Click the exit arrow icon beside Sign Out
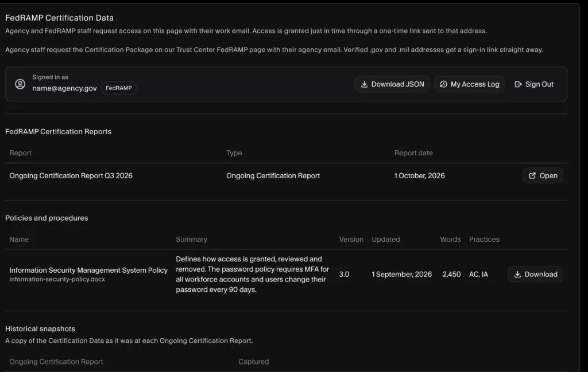This screenshot has width=588, height=372. pos(518,84)
